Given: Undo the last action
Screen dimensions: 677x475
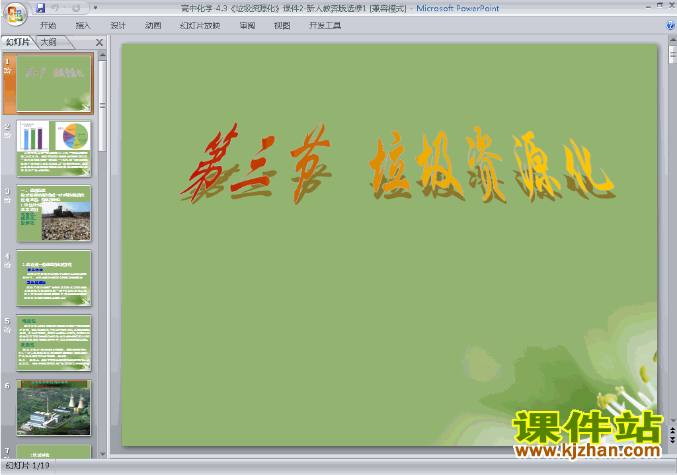Looking at the screenshot, I should [x=55, y=8].
